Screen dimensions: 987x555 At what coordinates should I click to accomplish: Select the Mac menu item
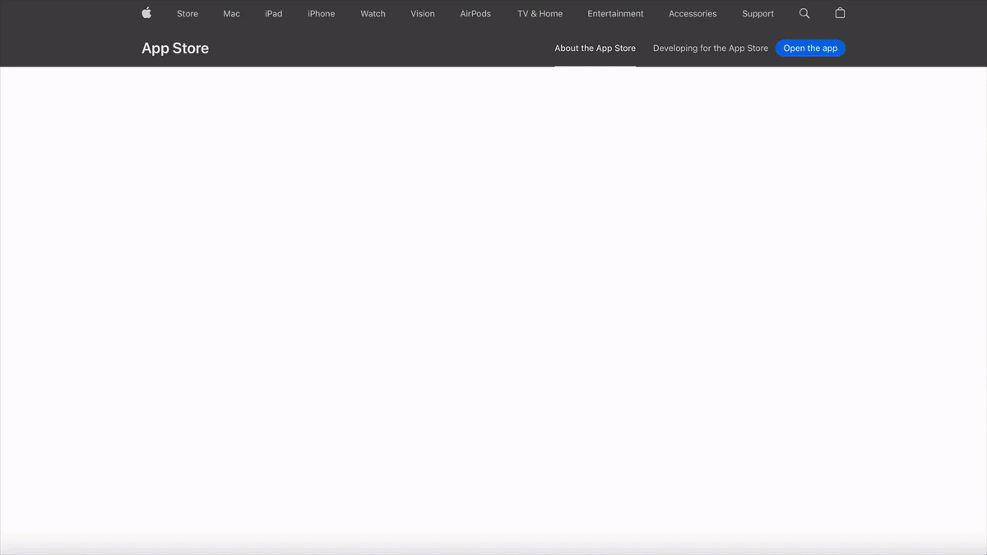pyautogui.click(x=231, y=13)
